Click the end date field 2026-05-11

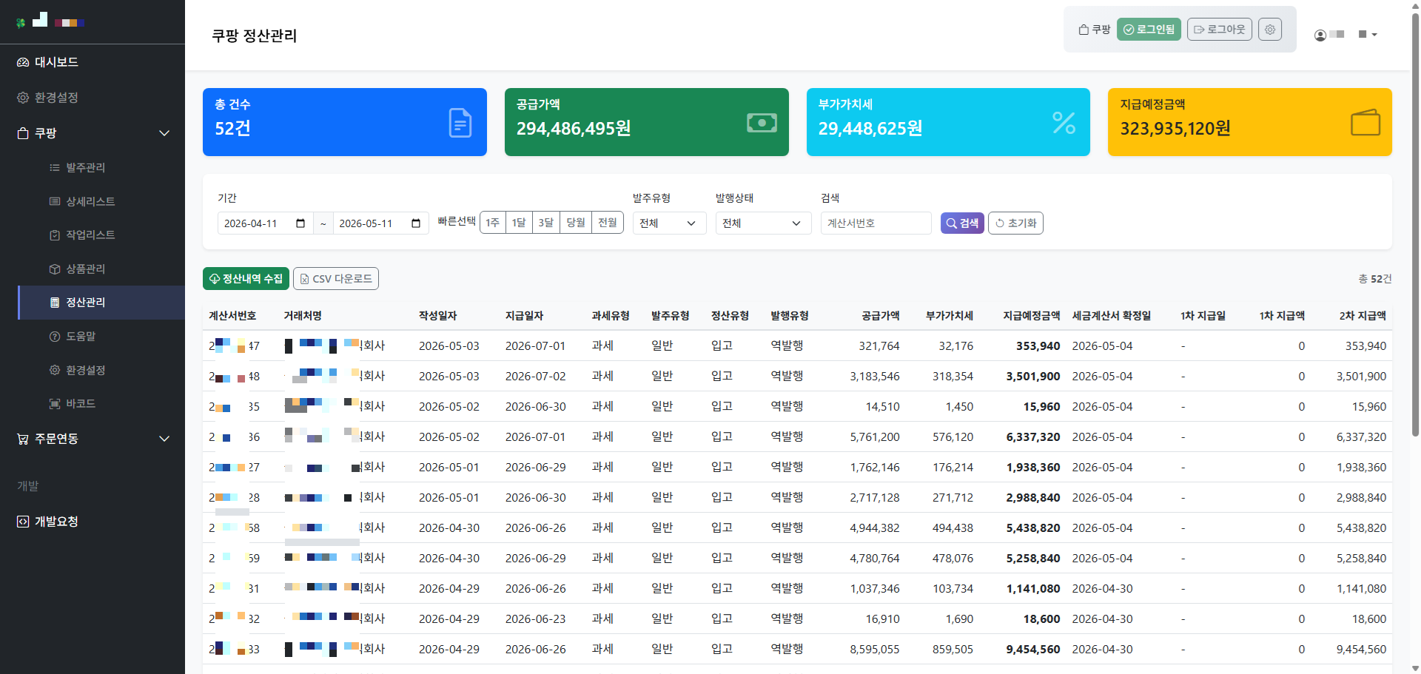[380, 223]
